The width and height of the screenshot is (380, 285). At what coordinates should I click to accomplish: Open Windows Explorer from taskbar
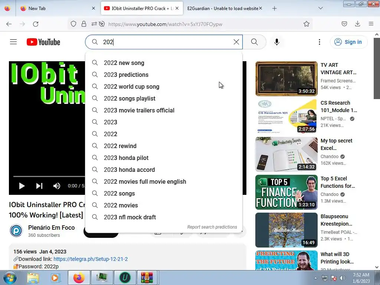point(33,278)
